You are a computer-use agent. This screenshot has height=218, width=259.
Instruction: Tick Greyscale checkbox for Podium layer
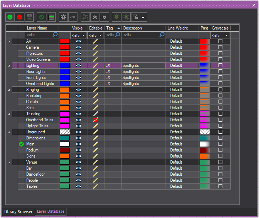(220, 150)
